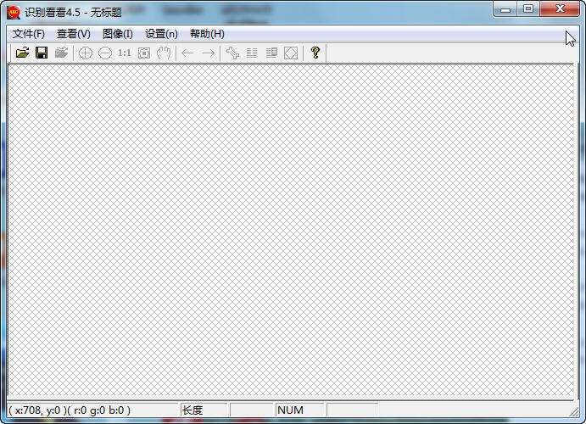Click the diamond-in-square toolbar icon
The height and width of the screenshot is (424, 586).
(x=291, y=53)
